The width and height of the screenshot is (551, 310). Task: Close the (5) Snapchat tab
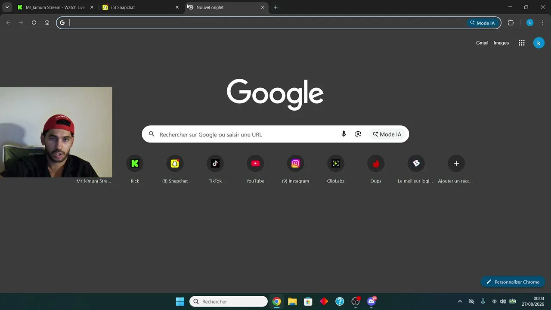(x=177, y=7)
